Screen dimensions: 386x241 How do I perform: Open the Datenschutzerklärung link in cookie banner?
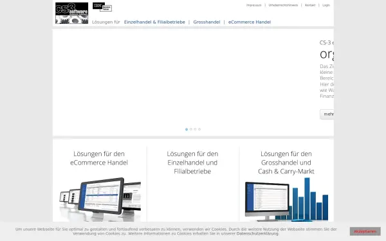click(257, 234)
